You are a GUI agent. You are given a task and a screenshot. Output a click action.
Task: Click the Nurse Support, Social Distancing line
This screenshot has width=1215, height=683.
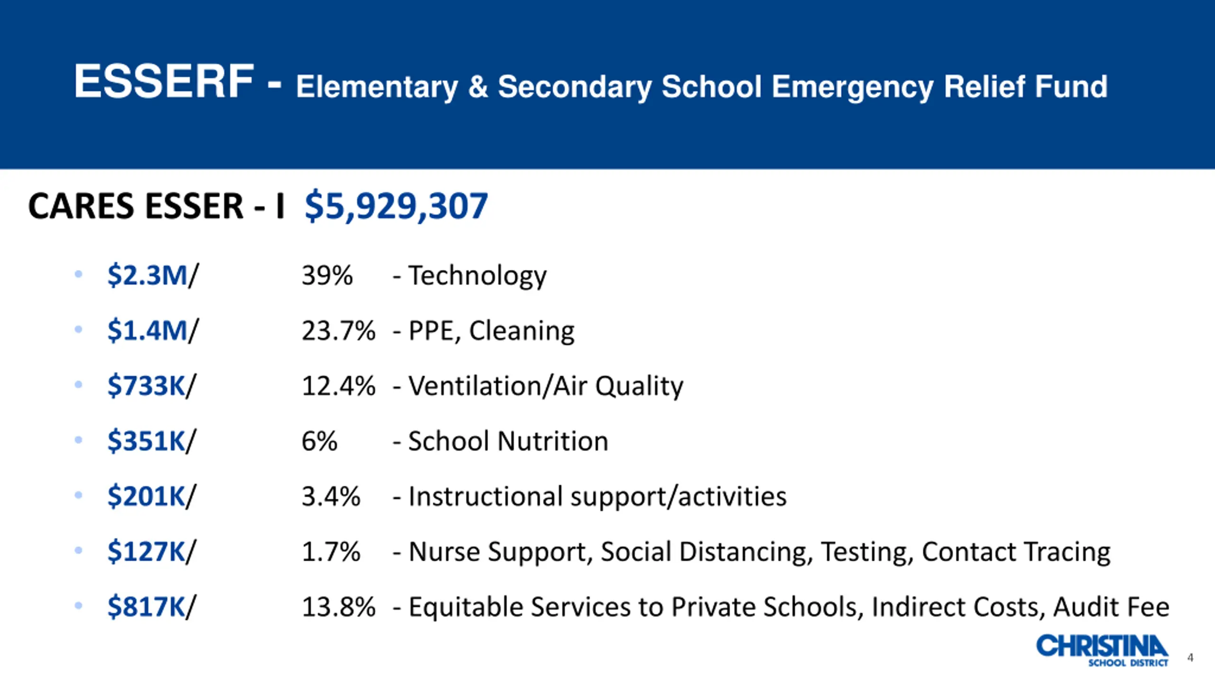(752, 552)
